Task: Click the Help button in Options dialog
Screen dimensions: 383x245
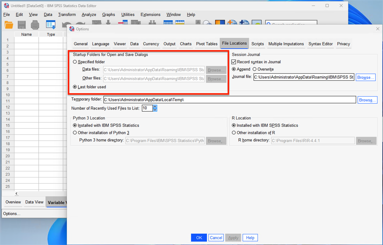Action: coord(250,238)
